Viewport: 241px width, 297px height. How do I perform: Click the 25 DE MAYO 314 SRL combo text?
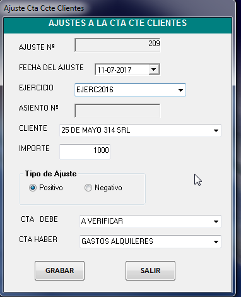point(96,130)
